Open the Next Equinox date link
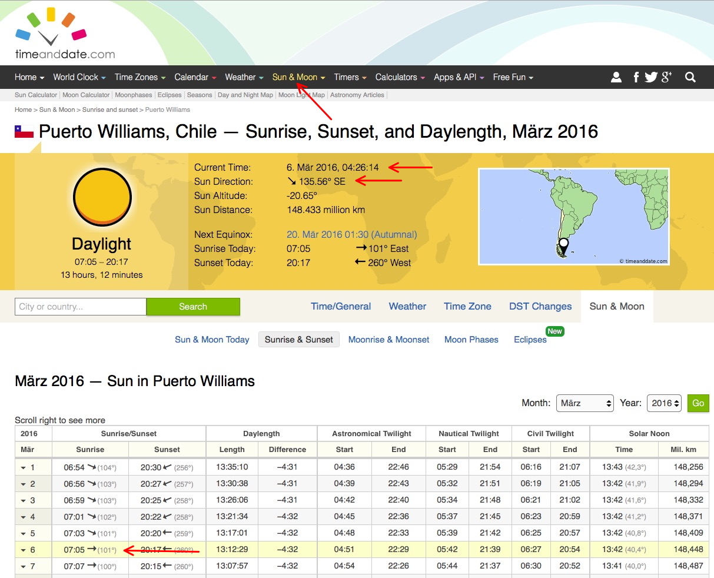 click(351, 234)
